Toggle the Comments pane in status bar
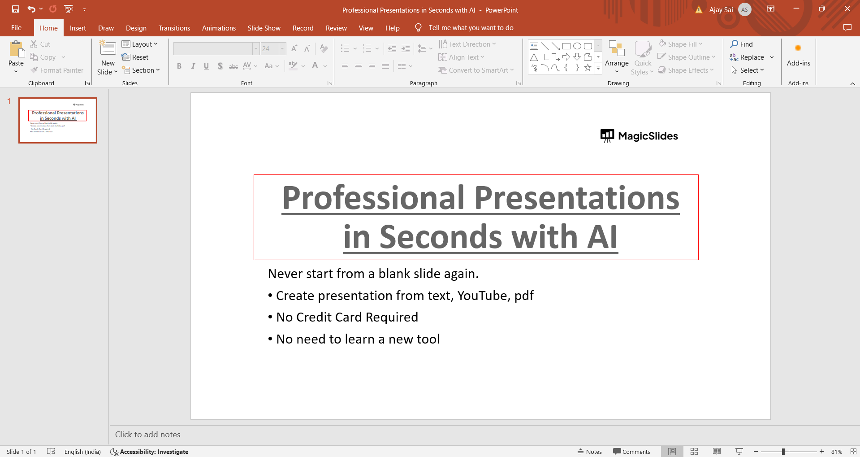Viewport: 860px width, 457px height. [631, 452]
